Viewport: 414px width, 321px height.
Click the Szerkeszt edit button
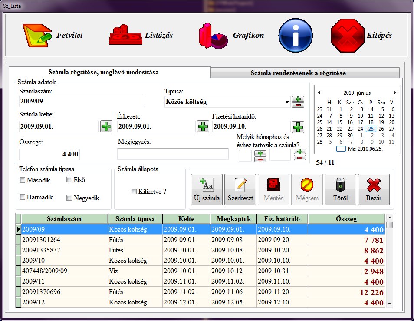pos(240,189)
